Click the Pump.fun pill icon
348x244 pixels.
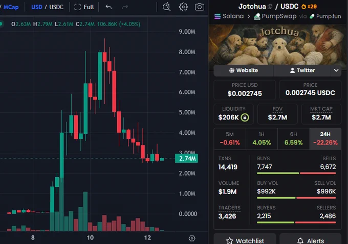pyautogui.click(x=312, y=16)
